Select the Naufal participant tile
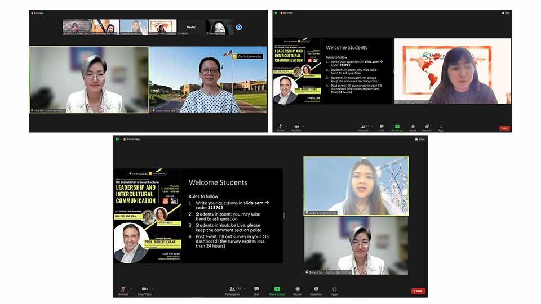Image resolution: width=541 pixels, height=304 pixels. coord(191,27)
